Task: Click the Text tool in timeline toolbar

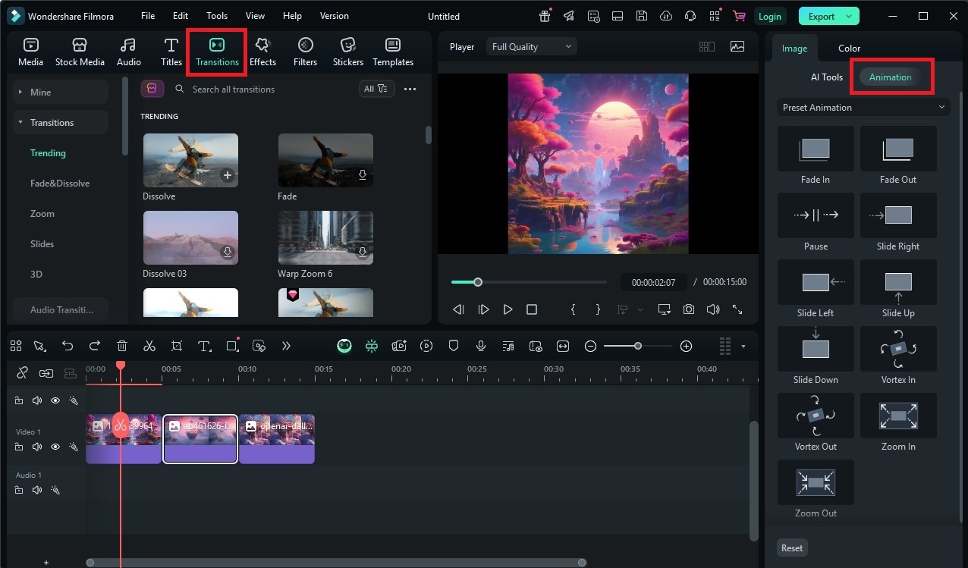Action: pyautogui.click(x=204, y=346)
